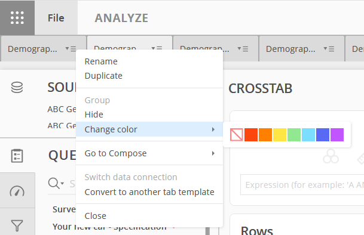Click the Sources database icon
The image size is (364, 235).
click(x=17, y=87)
